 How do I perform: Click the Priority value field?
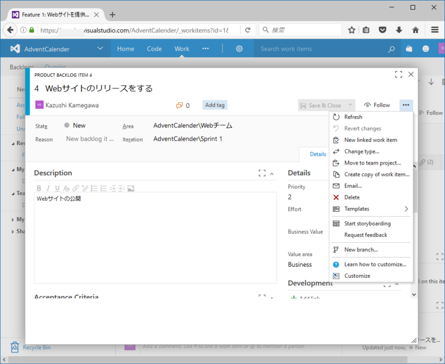pos(289,197)
